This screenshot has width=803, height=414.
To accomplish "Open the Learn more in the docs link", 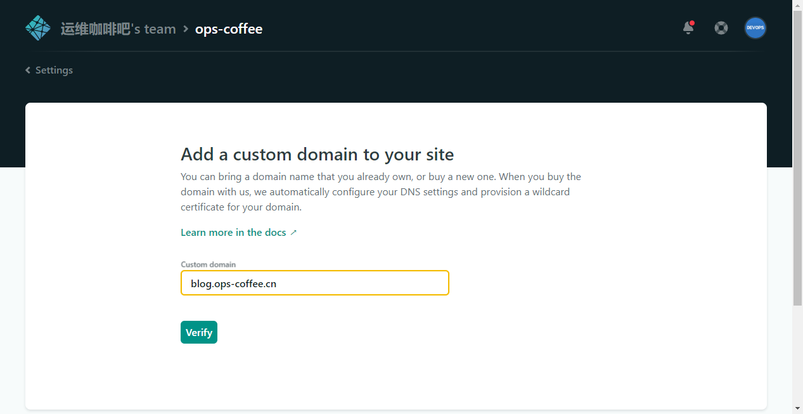I will 233,233.
